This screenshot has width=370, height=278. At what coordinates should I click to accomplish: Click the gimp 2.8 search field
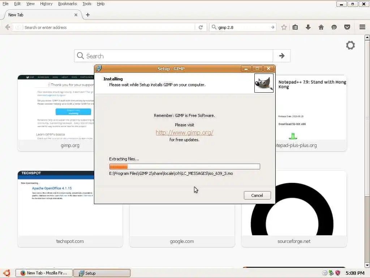coord(243,28)
